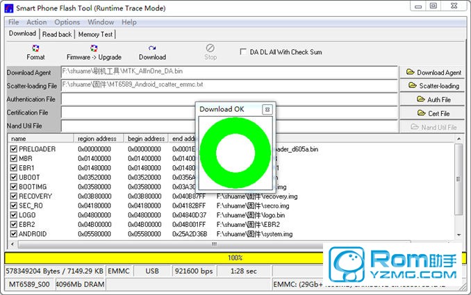Click the Download Agent path field
Image resolution: width=471 pixels, height=295 pixels.
229,71
